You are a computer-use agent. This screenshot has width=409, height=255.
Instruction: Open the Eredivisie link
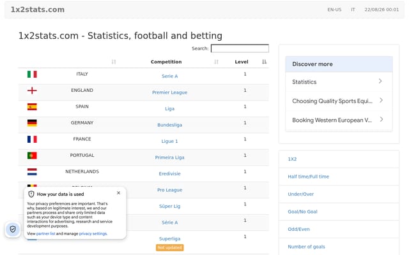pos(169,174)
